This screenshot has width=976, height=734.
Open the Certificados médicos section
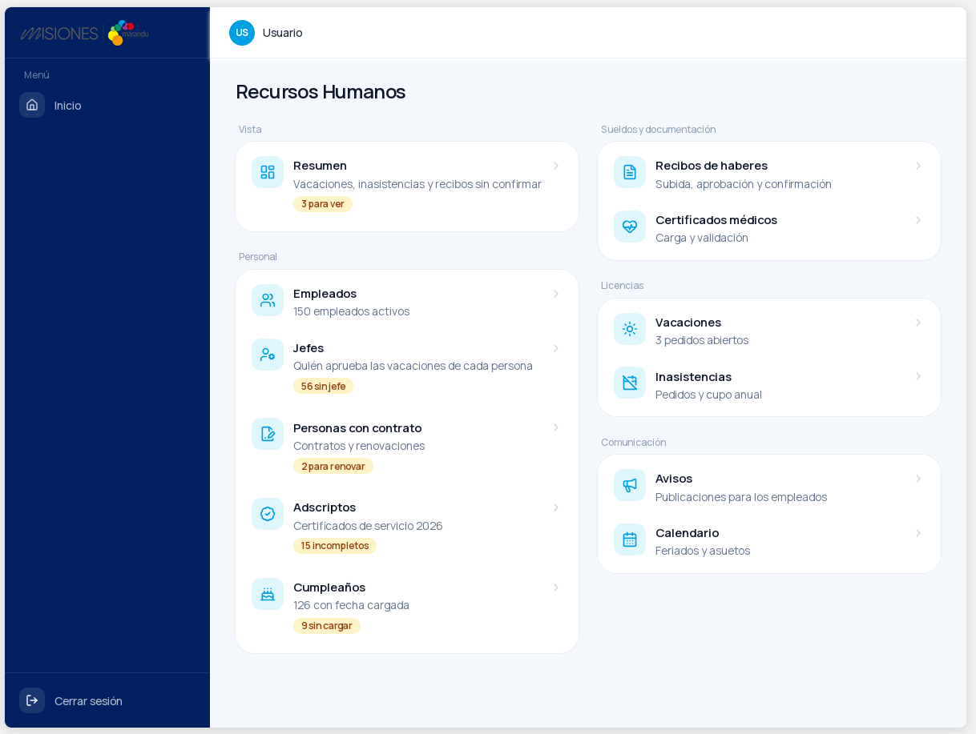[x=769, y=228]
